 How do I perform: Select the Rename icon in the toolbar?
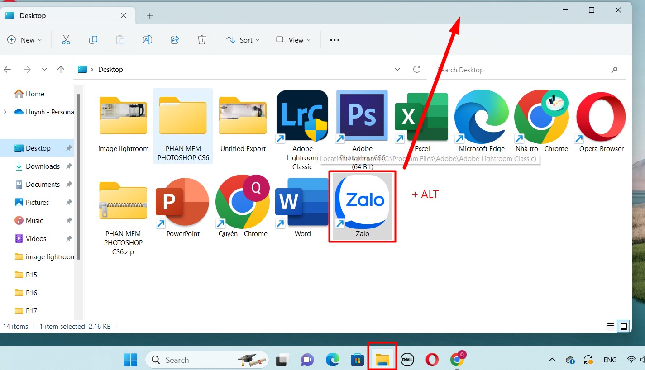pyautogui.click(x=147, y=40)
